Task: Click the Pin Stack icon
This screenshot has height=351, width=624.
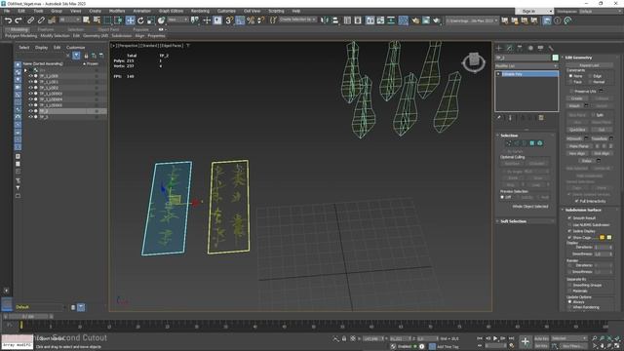Action: pyautogui.click(x=499, y=118)
